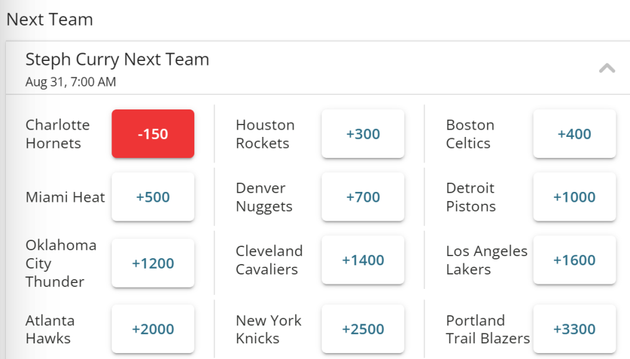Image resolution: width=630 pixels, height=359 pixels.
Task: Click the Charlotte Hornets team label
Action: coord(58,134)
